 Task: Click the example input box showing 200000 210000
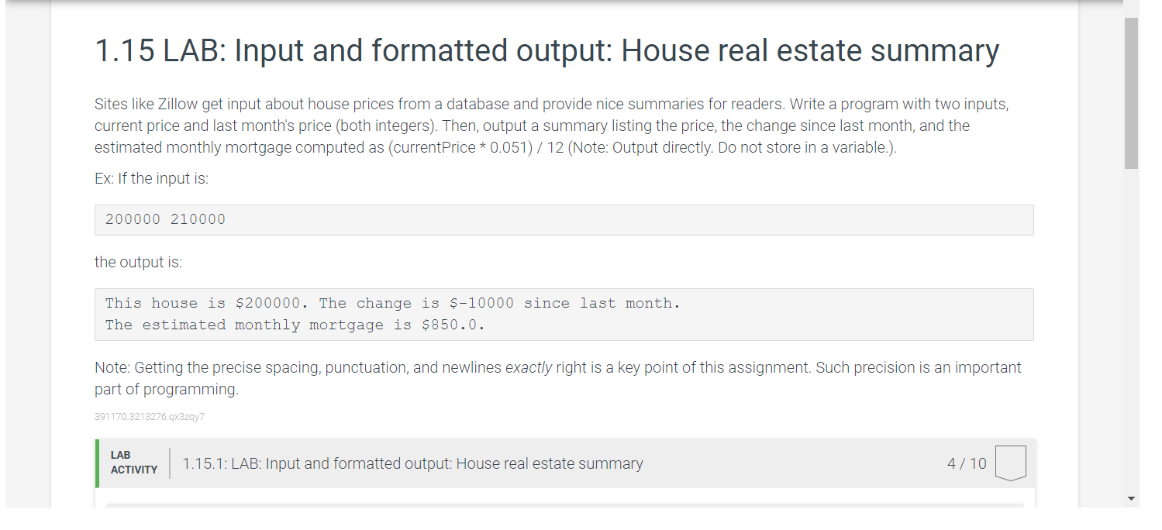[x=564, y=219]
